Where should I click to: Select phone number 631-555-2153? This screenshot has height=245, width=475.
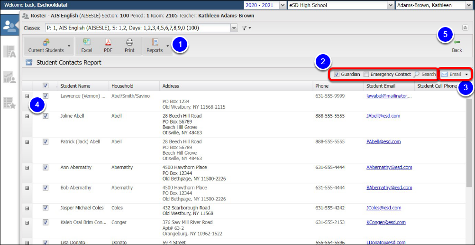pos(330,223)
